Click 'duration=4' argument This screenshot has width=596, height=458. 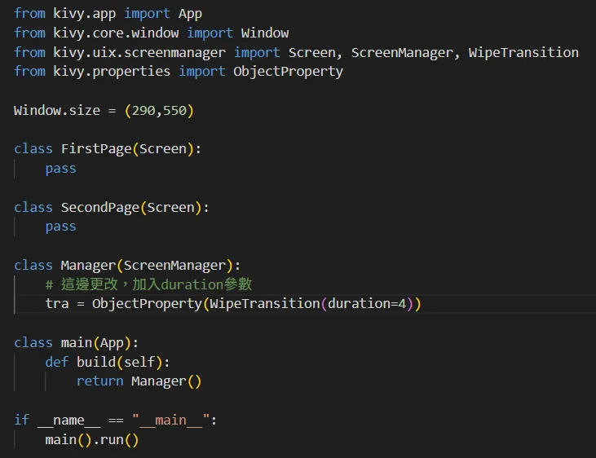pyautogui.click(x=367, y=304)
